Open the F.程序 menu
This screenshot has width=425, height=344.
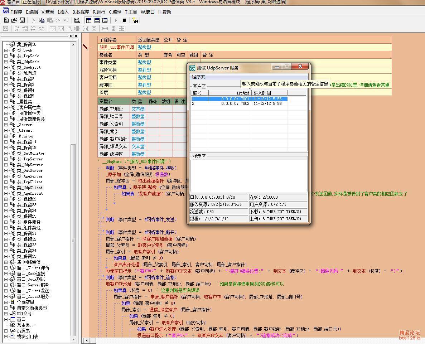(x=16, y=12)
